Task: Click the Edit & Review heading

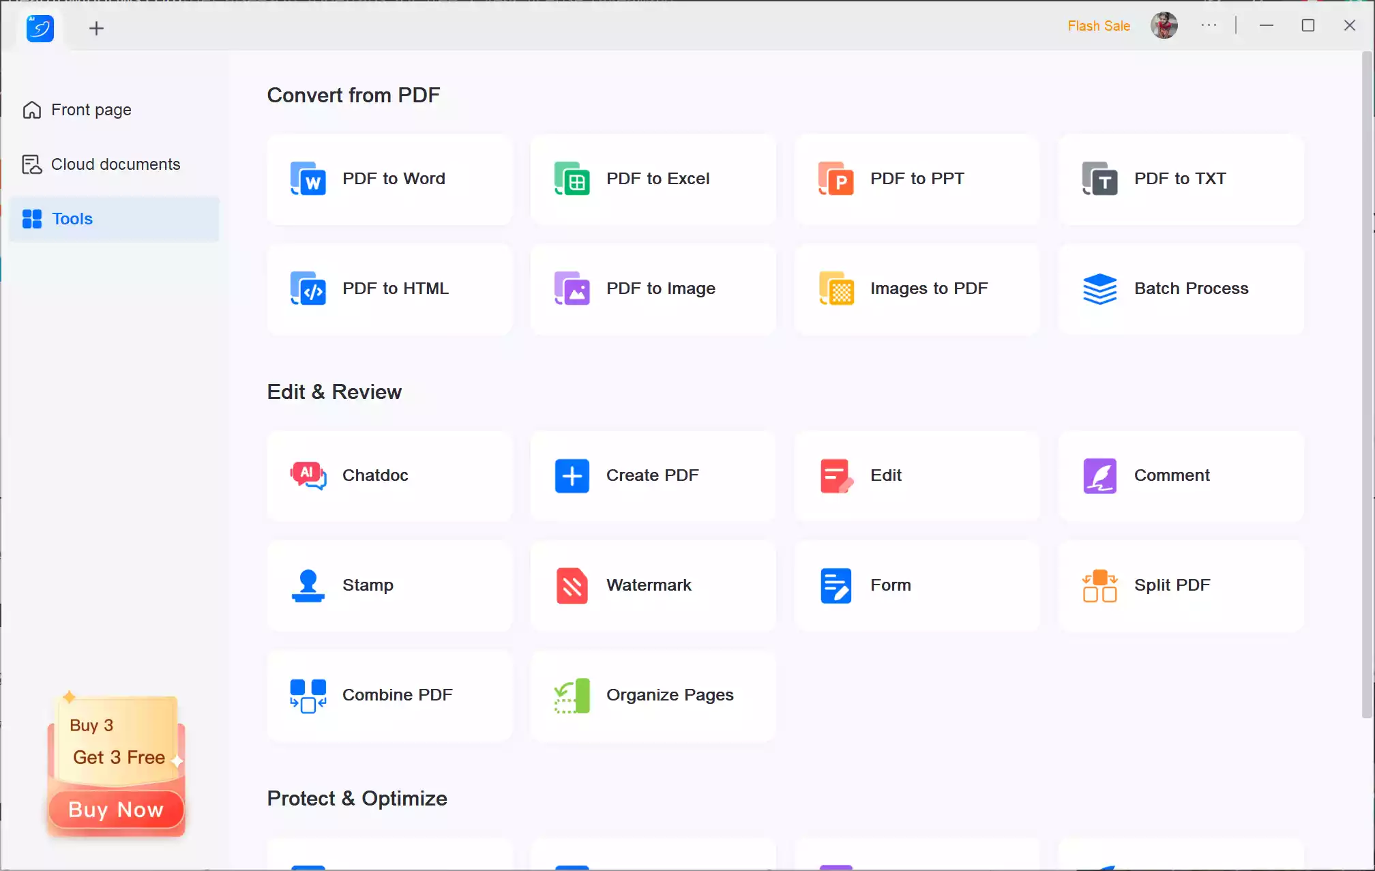Action: pos(334,392)
